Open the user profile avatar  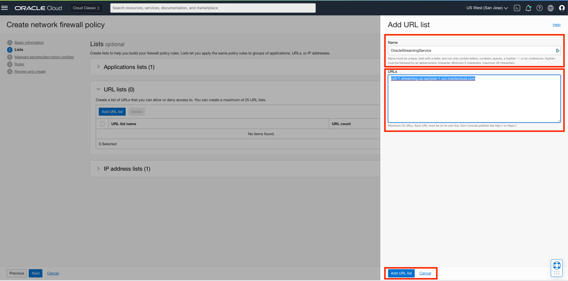(x=562, y=8)
